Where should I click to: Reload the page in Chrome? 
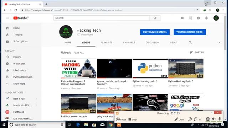16,10
